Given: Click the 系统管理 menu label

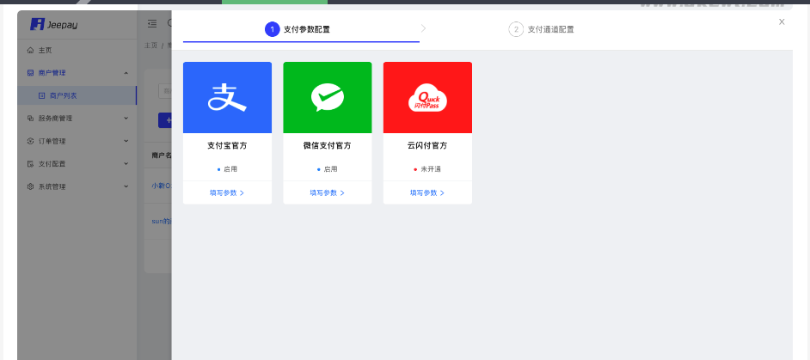Looking at the screenshot, I should click(52, 186).
